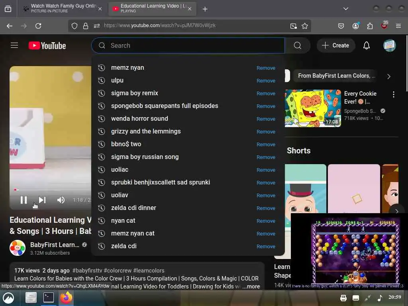Click the music note tray icon
This screenshot has width=408, height=306.
click(380, 298)
